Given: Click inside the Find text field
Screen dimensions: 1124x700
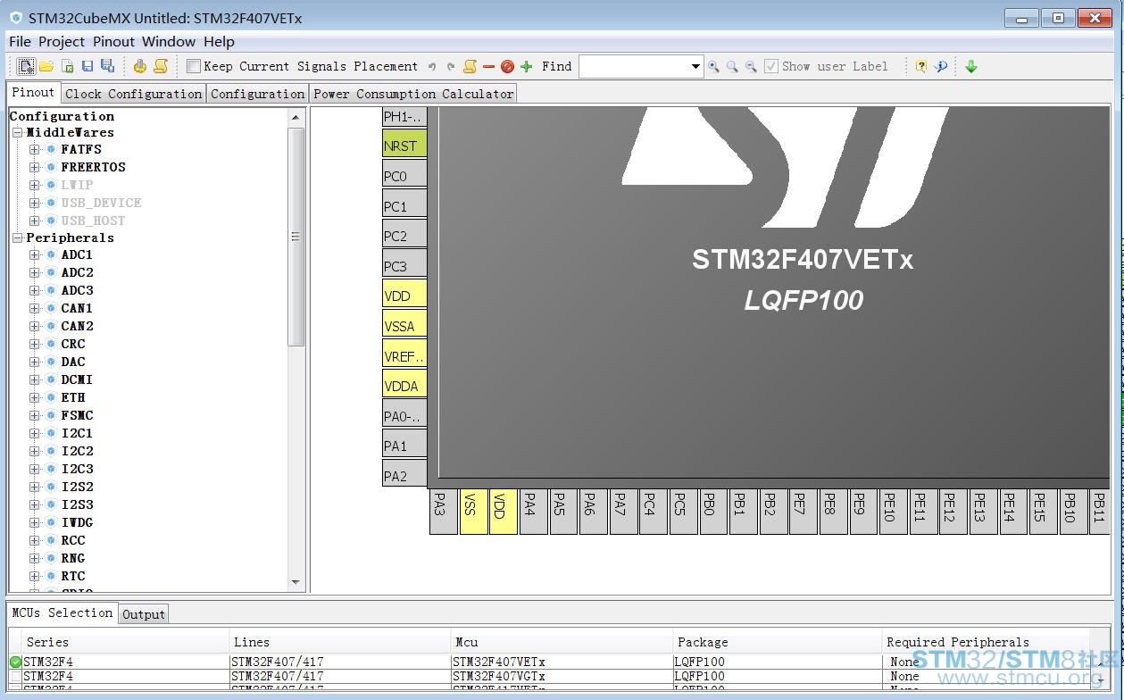Looking at the screenshot, I should coord(634,66).
